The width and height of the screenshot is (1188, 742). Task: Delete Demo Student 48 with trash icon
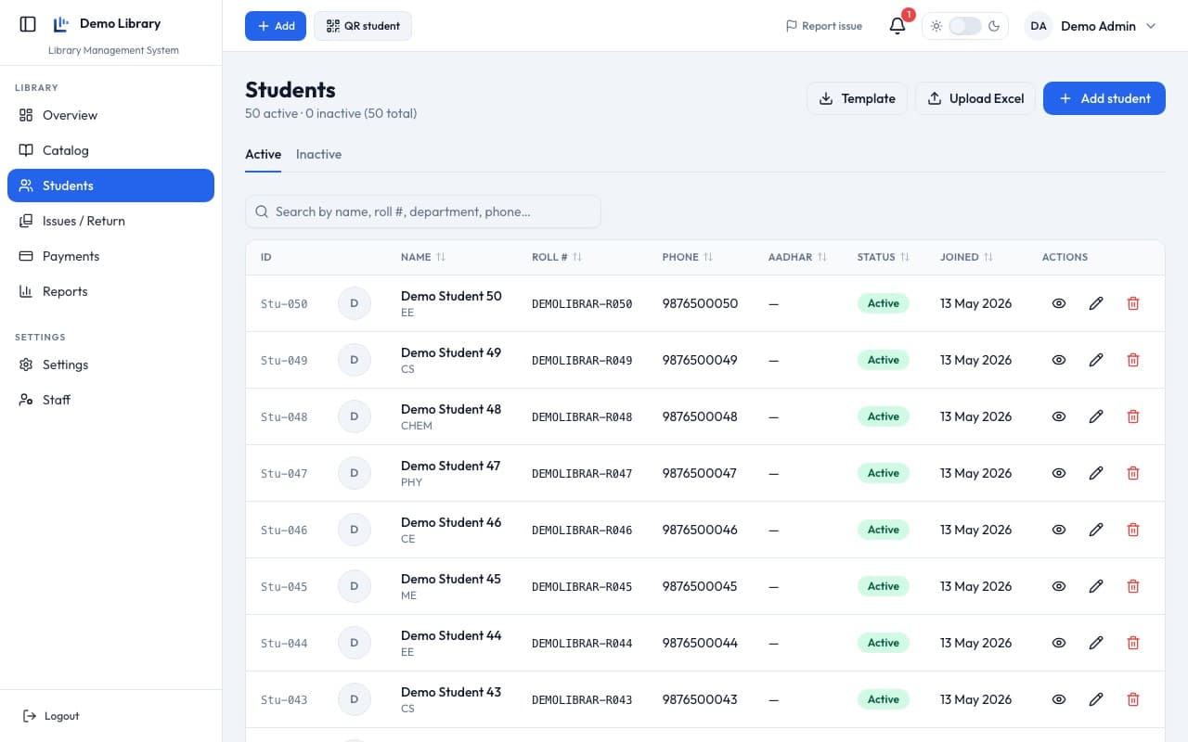tap(1132, 416)
